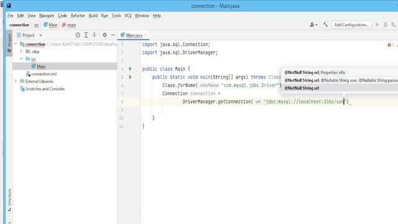The width and height of the screenshot is (398, 224).
Task: Collapse the connection project root
Action: click(16, 44)
